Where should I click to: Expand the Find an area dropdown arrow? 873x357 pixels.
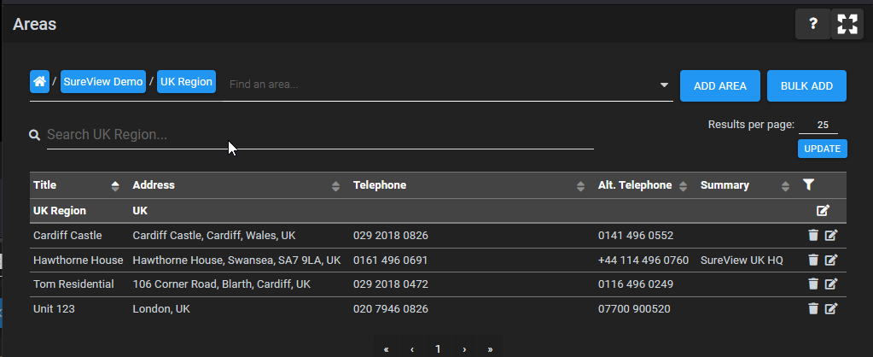pyautogui.click(x=664, y=85)
